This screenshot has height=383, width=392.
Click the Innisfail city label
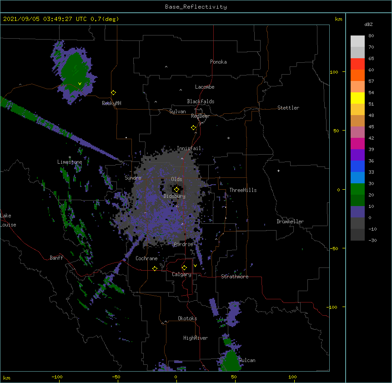(x=189, y=148)
